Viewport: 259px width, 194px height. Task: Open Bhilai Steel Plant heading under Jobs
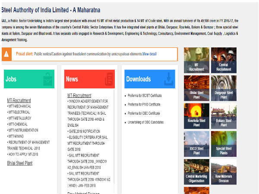coord(20,163)
